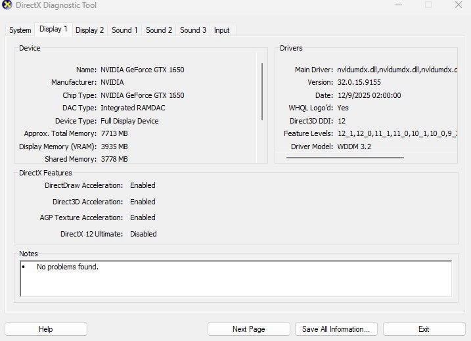Click driver version 32.0.15.9155
The width and height of the screenshot is (471, 341).
coord(359,82)
